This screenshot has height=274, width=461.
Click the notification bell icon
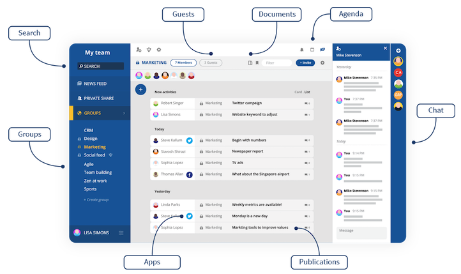pyautogui.click(x=301, y=50)
